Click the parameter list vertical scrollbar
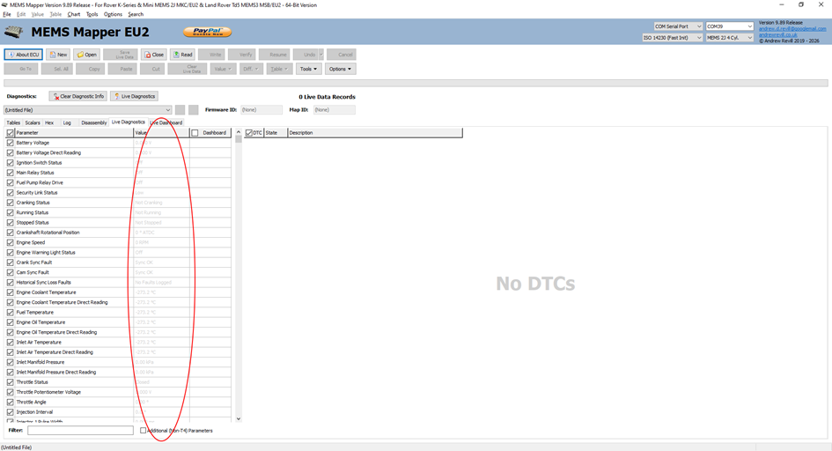Viewport: 832px width, 451px height. [238, 264]
